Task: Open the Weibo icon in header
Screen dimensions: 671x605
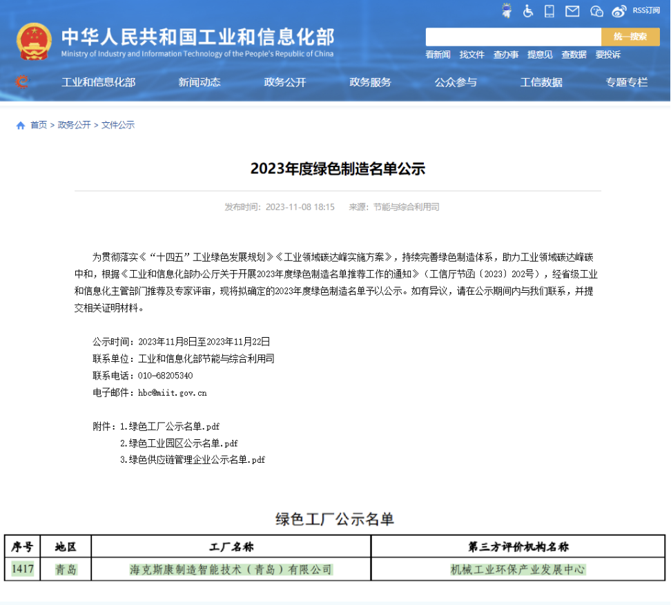Action: [619, 11]
